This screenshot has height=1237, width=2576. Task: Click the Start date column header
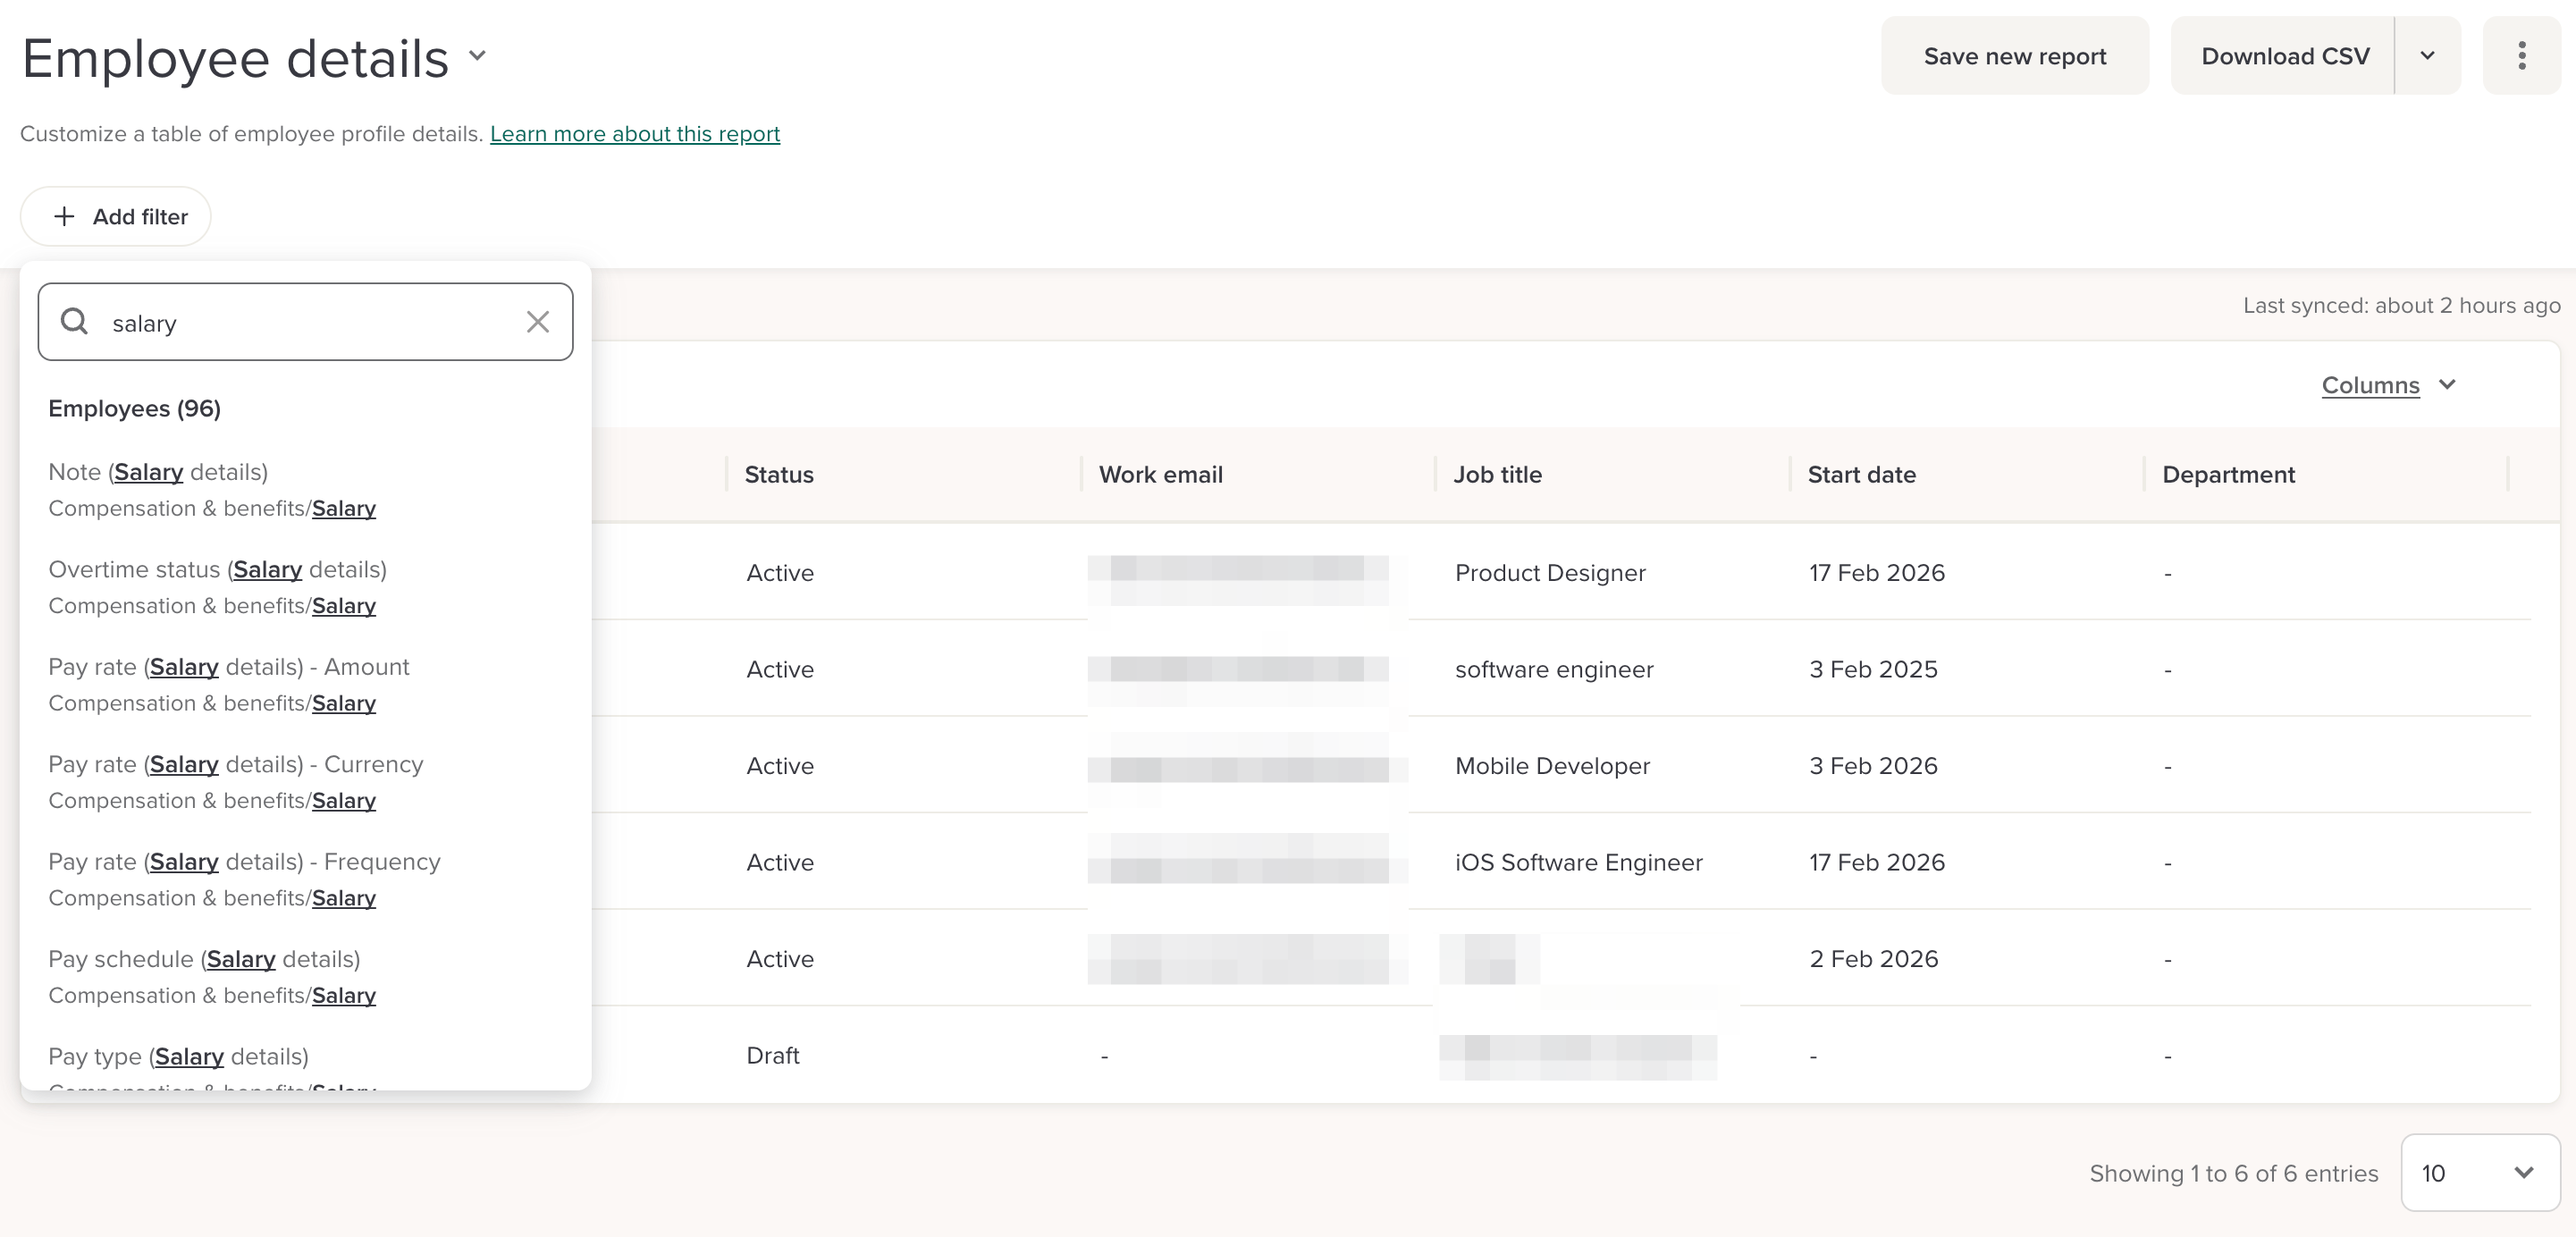(1861, 475)
